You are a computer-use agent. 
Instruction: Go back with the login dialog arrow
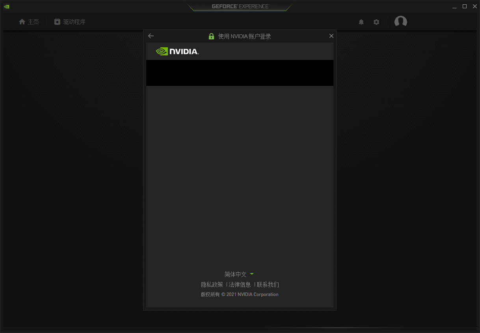(151, 36)
